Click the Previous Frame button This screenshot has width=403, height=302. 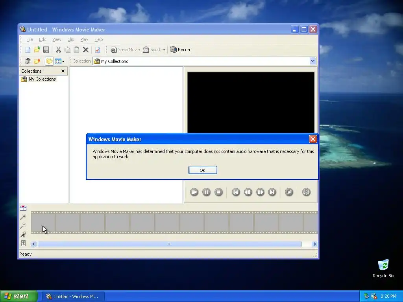[248, 192]
